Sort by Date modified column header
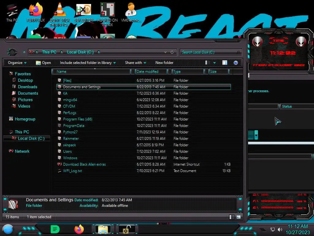 (x=151, y=71)
